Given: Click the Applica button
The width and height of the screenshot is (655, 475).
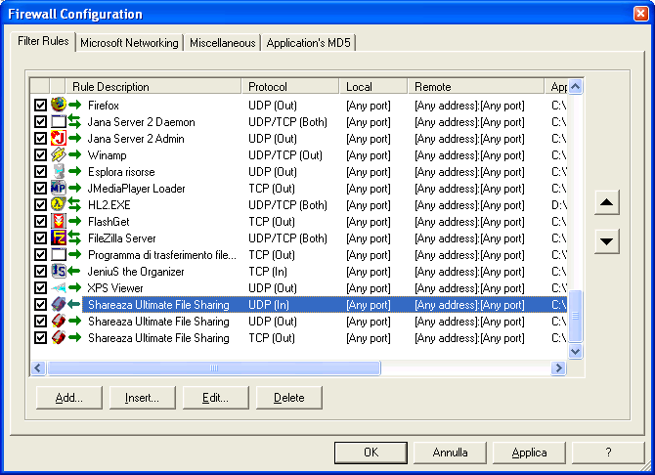Looking at the screenshot, I should coord(529,453).
